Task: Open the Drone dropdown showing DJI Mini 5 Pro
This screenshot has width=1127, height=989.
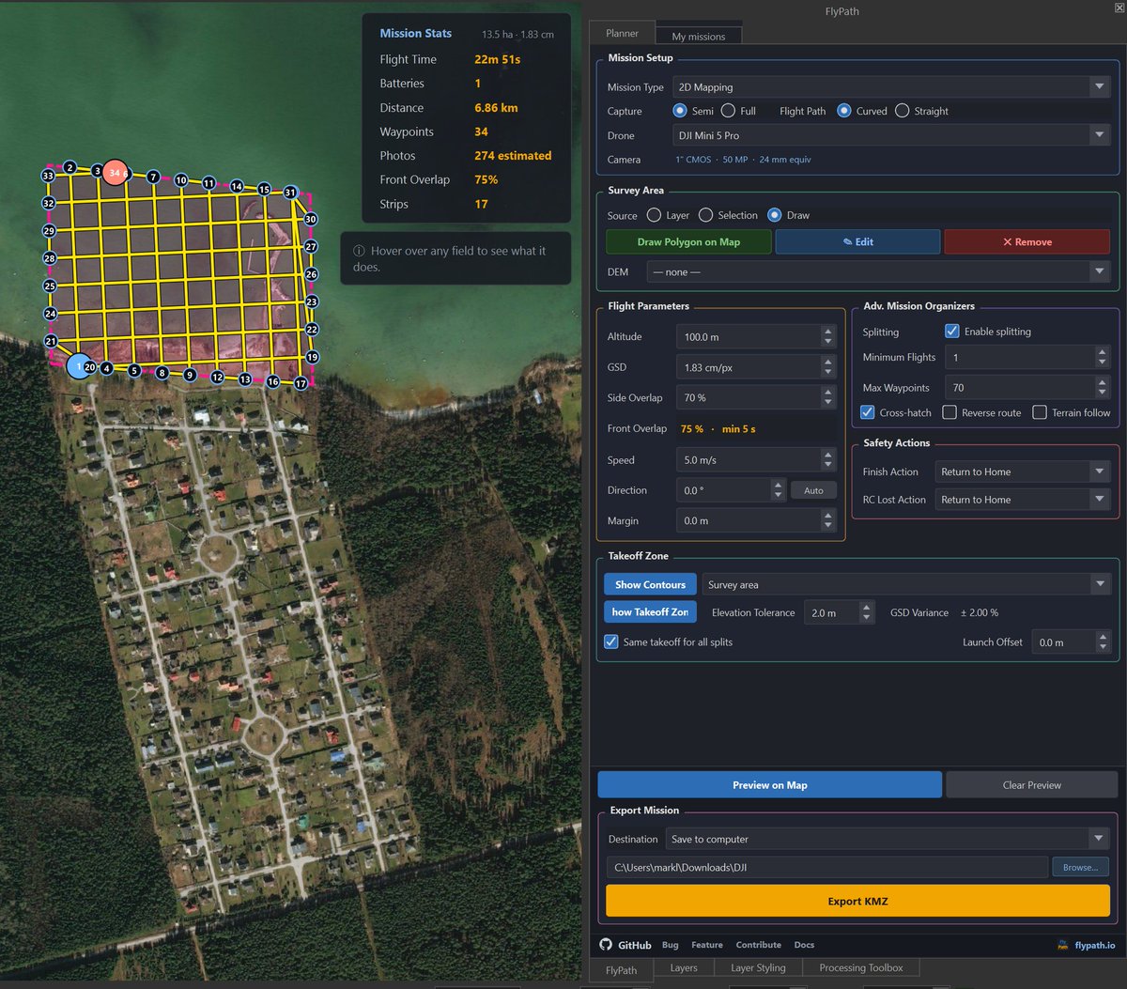Action: [892, 135]
